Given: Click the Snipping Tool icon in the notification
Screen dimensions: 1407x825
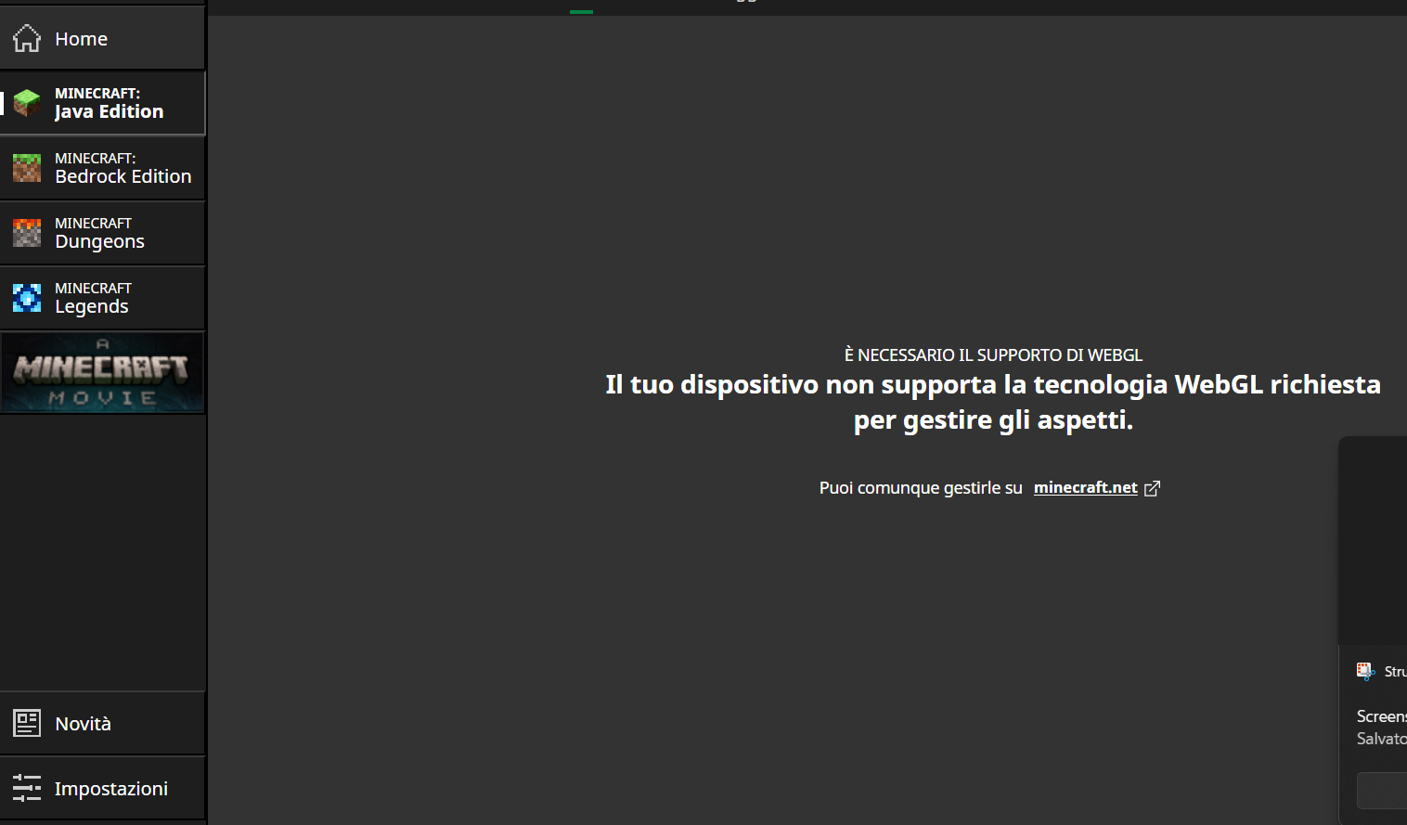Looking at the screenshot, I should pyautogui.click(x=1365, y=671).
